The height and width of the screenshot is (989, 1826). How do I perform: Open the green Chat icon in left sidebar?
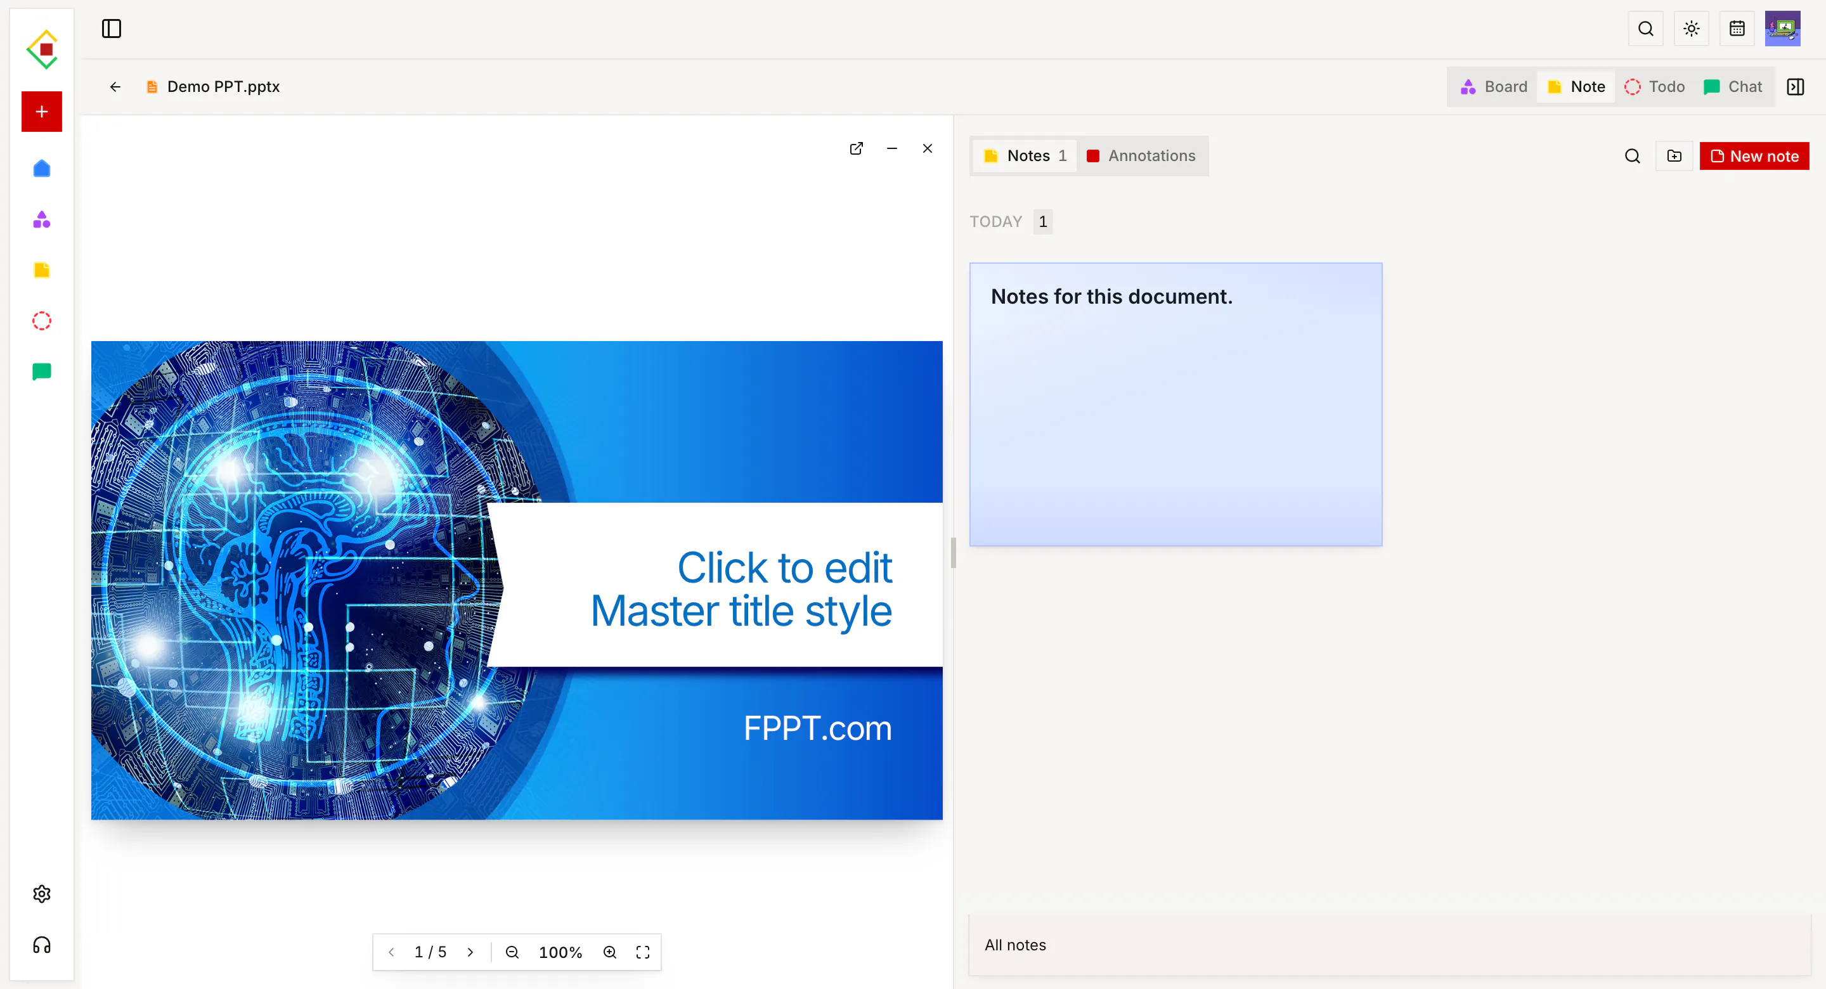42,372
